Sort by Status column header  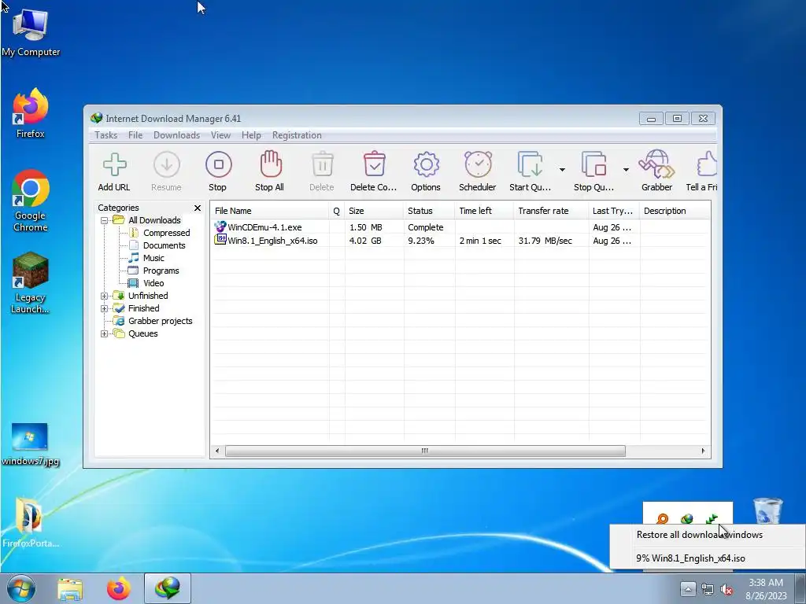pos(429,211)
